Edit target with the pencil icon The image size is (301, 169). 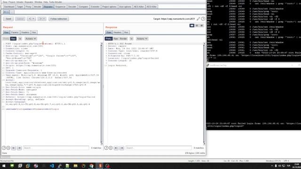pos(198,19)
